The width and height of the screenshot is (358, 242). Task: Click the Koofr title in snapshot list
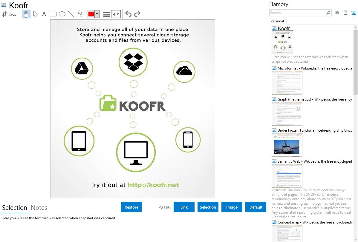pyautogui.click(x=284, y=28)
